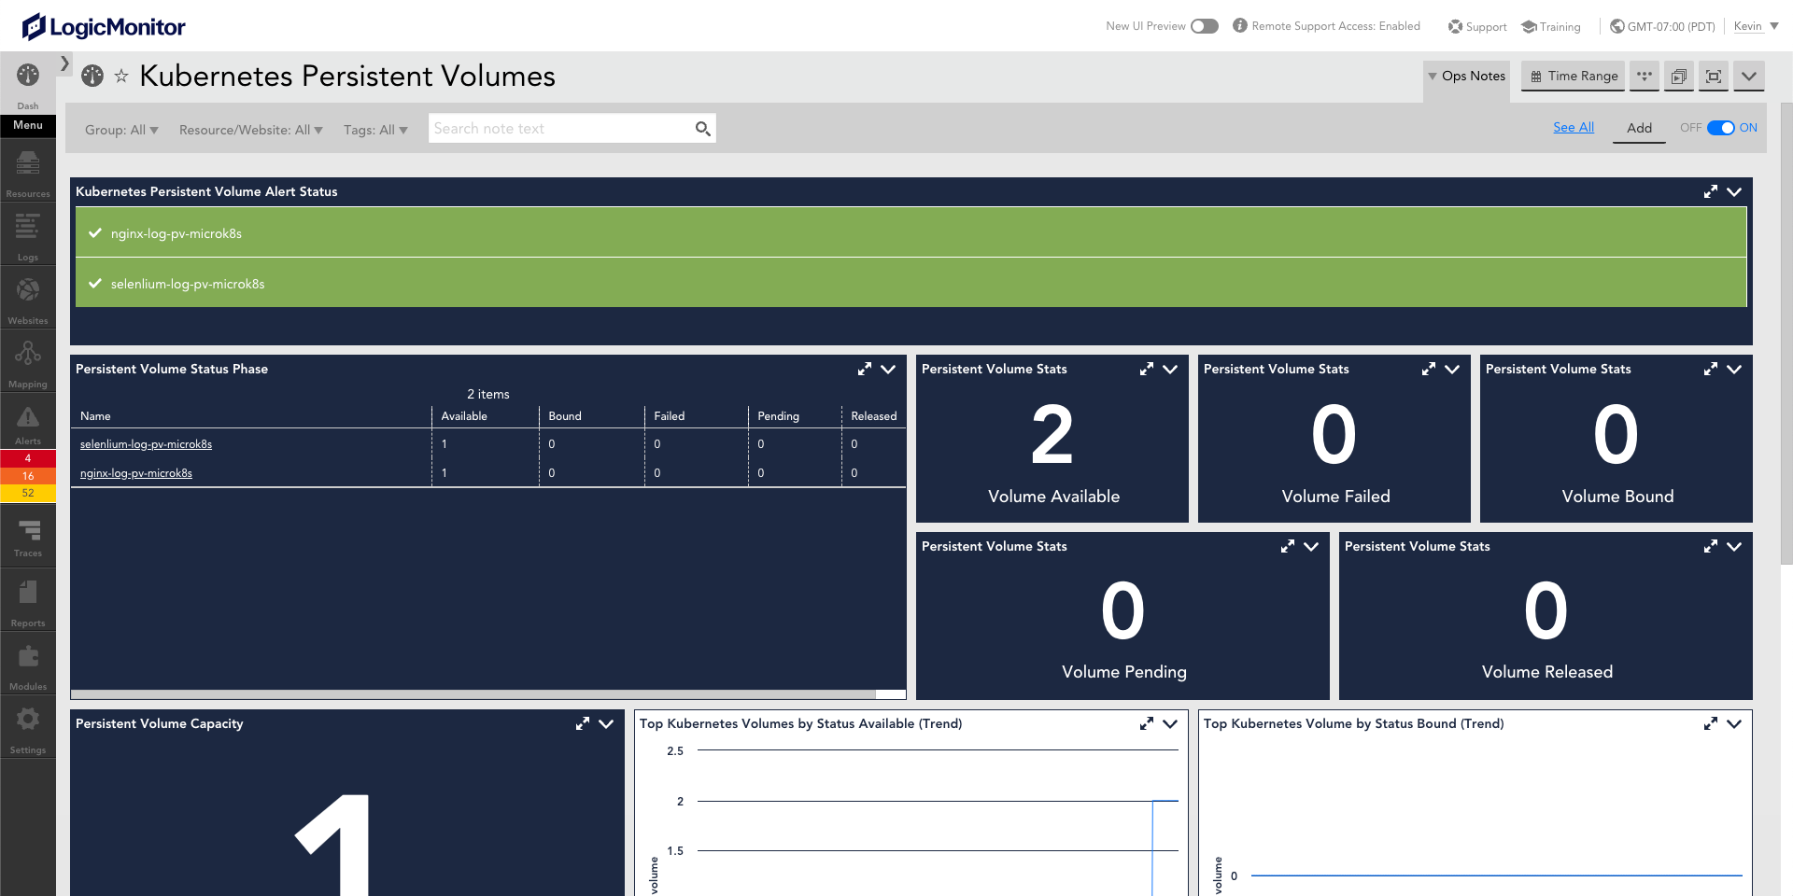This screenshot has height=896, width=1793.
Task: Open the Resource/Website: All dropdown
Action: click(250, 130)
